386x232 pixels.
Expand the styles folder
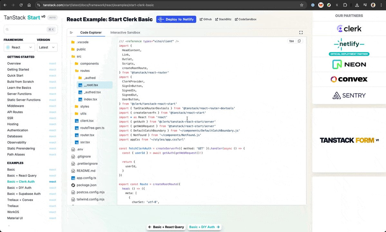[x=82, y=106]
